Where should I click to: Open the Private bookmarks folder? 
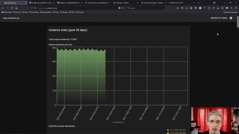pyautogui.click(x=17, y=12)
